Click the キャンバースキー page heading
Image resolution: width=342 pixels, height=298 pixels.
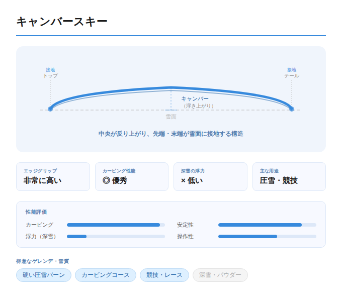point(62,22)
